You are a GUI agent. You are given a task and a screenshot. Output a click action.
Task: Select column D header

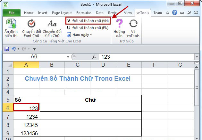[x=103, y=65]
